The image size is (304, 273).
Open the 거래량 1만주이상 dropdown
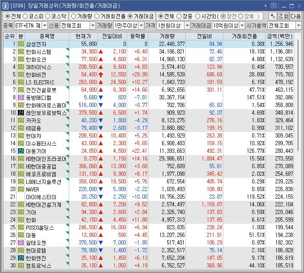(x=142, y=25)
